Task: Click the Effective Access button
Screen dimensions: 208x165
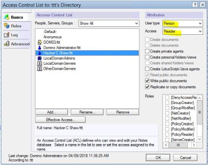Action: click(x=61, y=120)
